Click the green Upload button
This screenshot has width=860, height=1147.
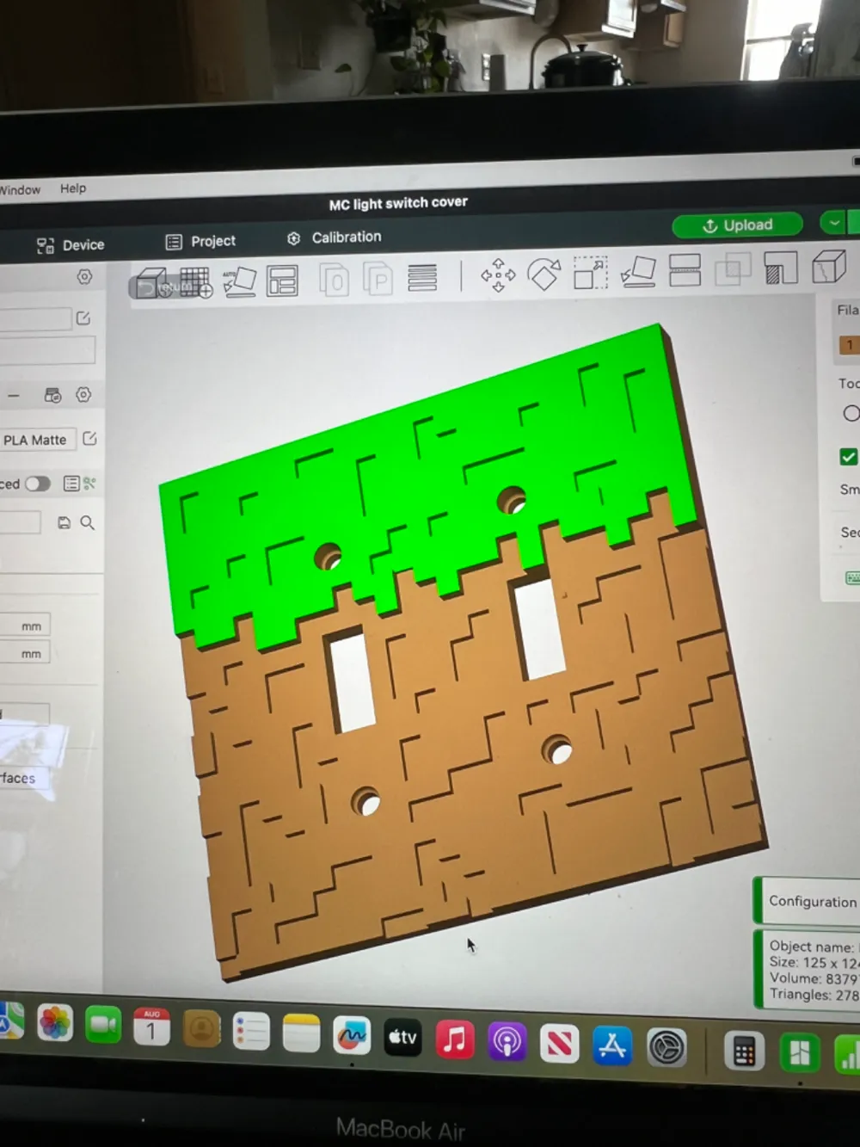coord(737,225)
